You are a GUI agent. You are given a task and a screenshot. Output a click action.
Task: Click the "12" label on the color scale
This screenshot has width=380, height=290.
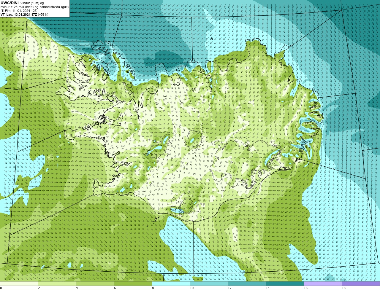[230, 288]
